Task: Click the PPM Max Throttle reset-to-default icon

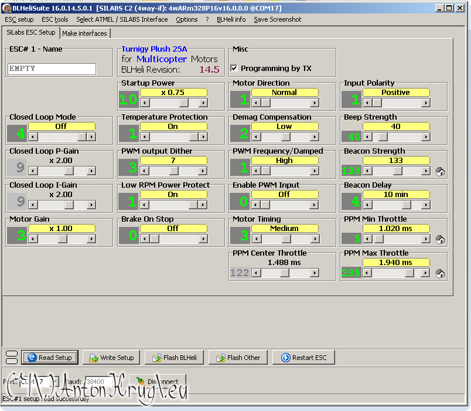Action: pyautogui.click(x=440, y=273)
